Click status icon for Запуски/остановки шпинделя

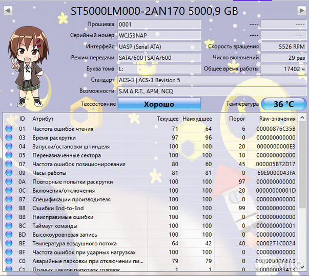pos(9,147)
